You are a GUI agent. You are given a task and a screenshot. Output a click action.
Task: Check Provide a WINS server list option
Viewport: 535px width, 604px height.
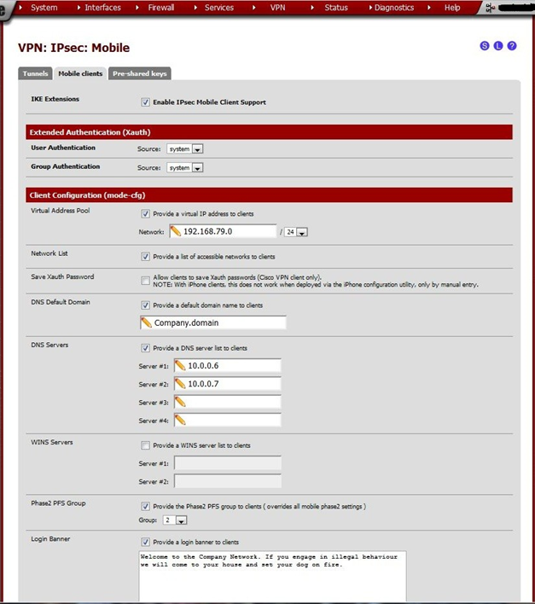[x=145, y=445]
